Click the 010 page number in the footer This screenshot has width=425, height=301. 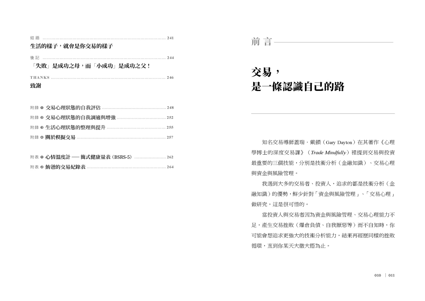click(378, 275)
